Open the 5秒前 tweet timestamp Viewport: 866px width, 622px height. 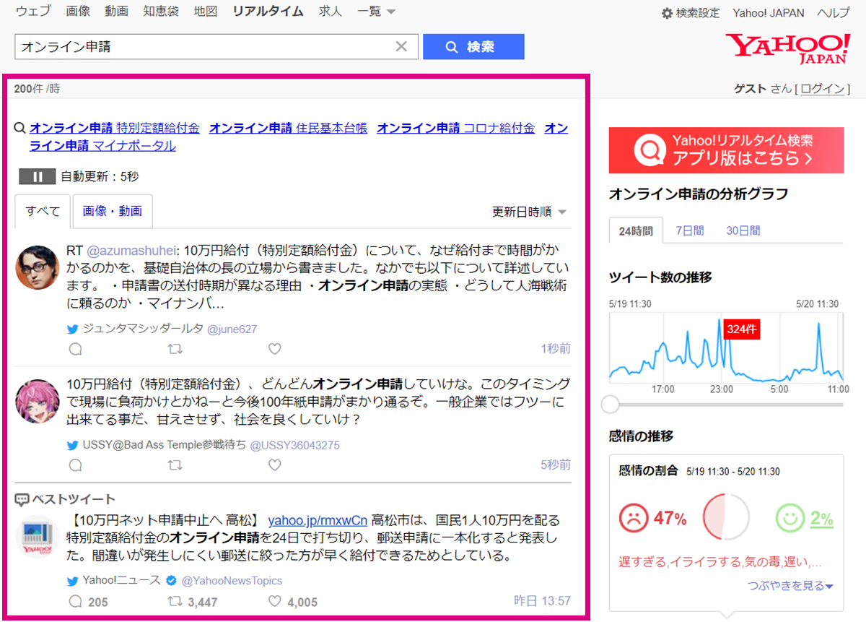pos(556,465)
